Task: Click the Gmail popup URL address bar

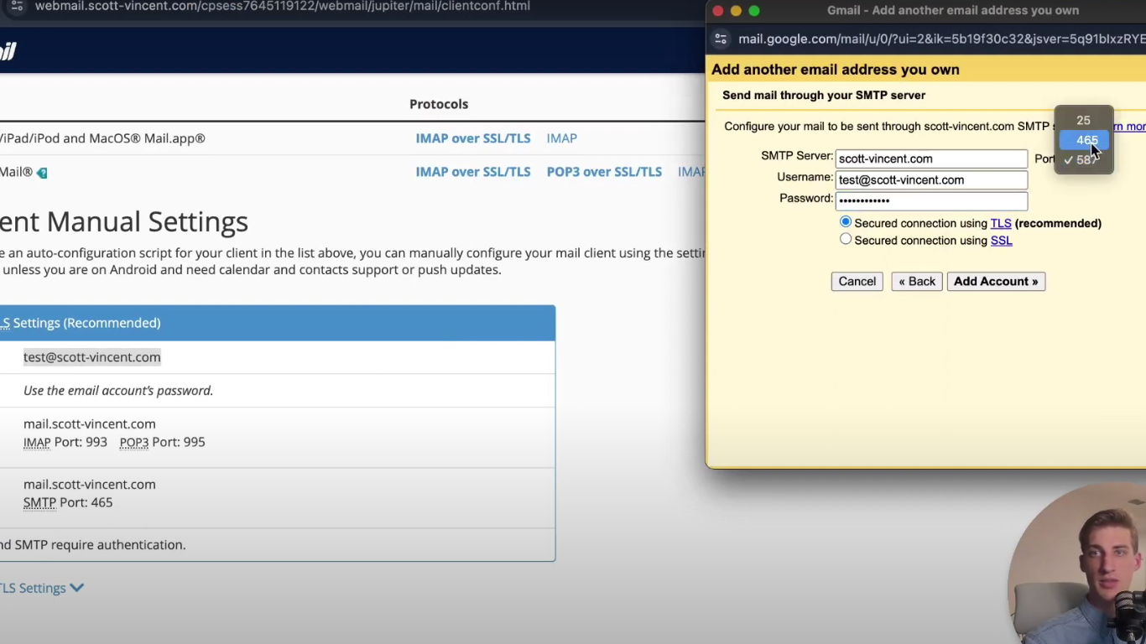Action: coord(940,39)
